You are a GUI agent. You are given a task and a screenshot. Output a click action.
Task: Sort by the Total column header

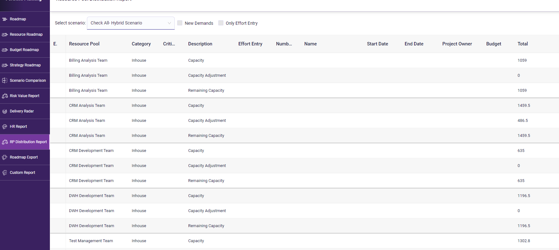pyautogui.click(x=523, y=44)
